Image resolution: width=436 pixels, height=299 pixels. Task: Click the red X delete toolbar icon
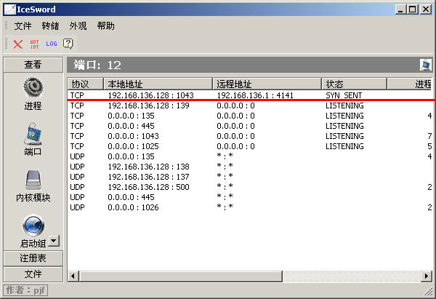point(18,44)
